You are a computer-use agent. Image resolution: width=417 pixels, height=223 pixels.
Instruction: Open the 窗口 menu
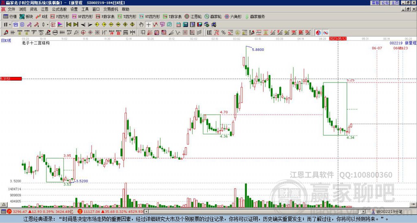click(x=96, y=9)
